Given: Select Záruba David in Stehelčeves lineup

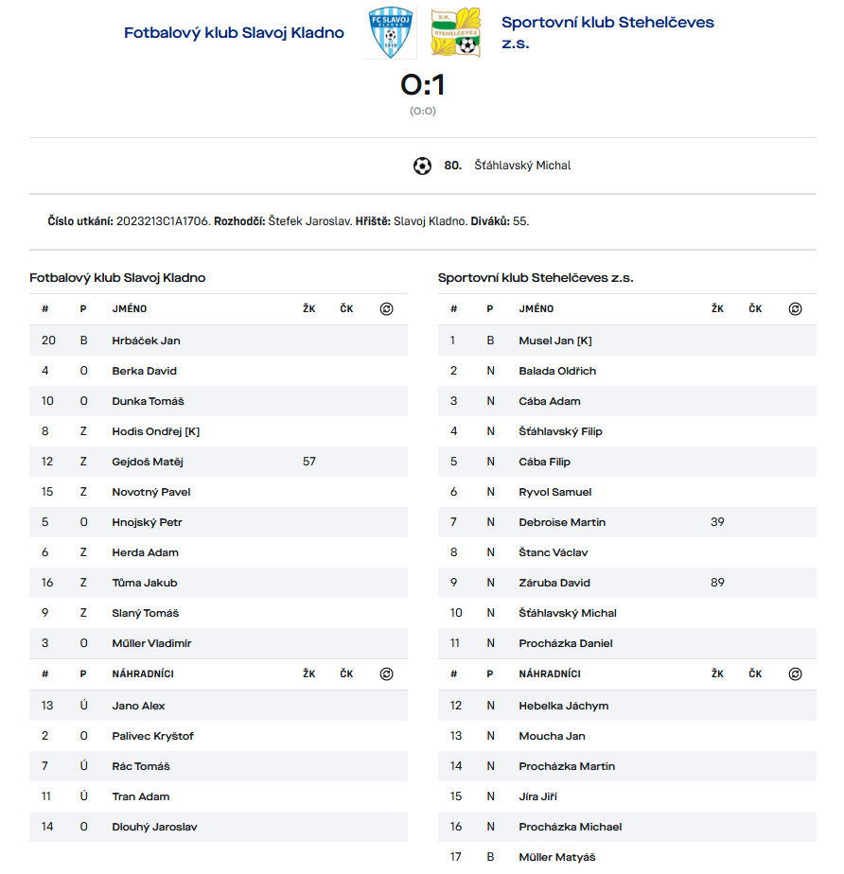Looking at the screenshot, I should (x=554, y=583).
